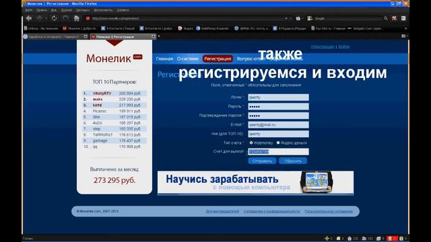
Task: Open the @MAIL.RU почта bookmark
Action: click(x=251, y=28)
